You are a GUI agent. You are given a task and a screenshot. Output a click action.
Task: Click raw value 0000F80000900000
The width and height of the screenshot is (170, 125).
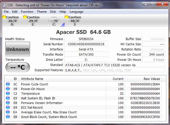point(145,112)
